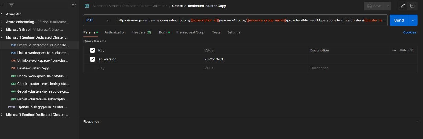423x139 pixels.
Task: Click the fork icon beside Azure onboarding
Action: [x=40, y=22]
